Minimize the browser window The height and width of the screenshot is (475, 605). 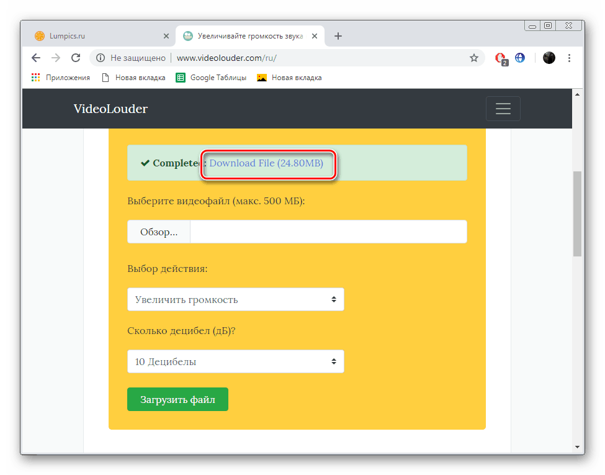[532, 26]
